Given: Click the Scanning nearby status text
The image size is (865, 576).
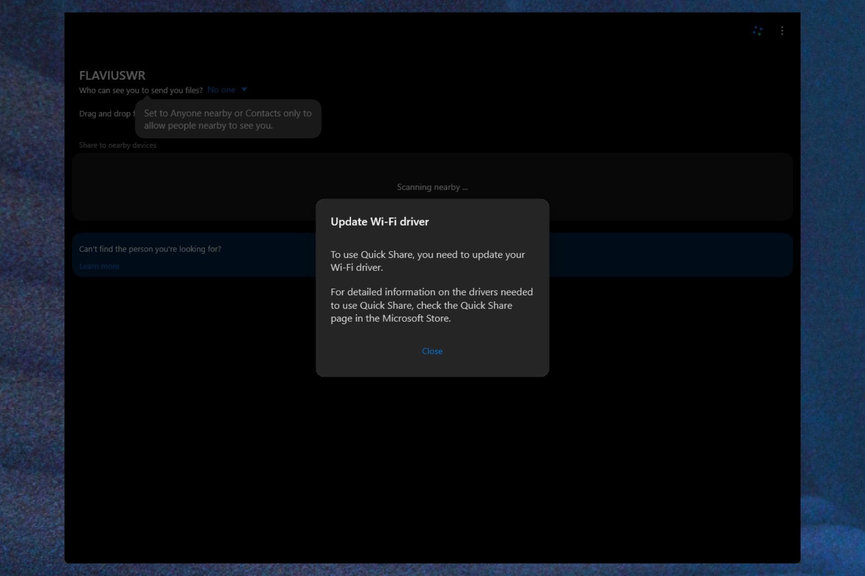Looking at the screenshot, I should click(432, 187).
